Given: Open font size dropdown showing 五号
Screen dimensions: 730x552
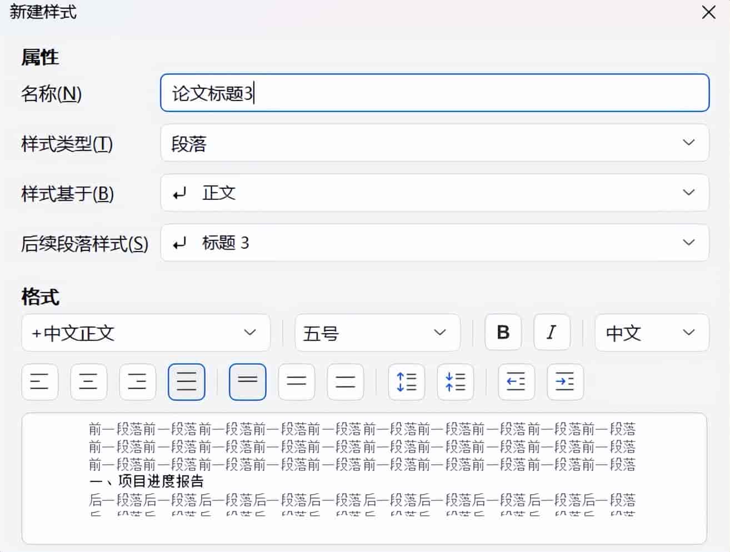Looking at the screenshot, I should (x=378, y=333).
